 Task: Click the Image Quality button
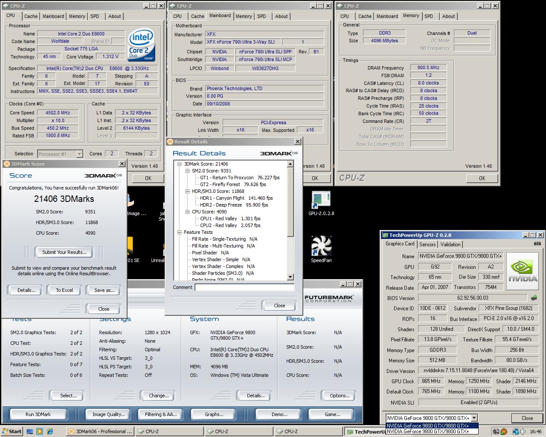pos(109,414)
